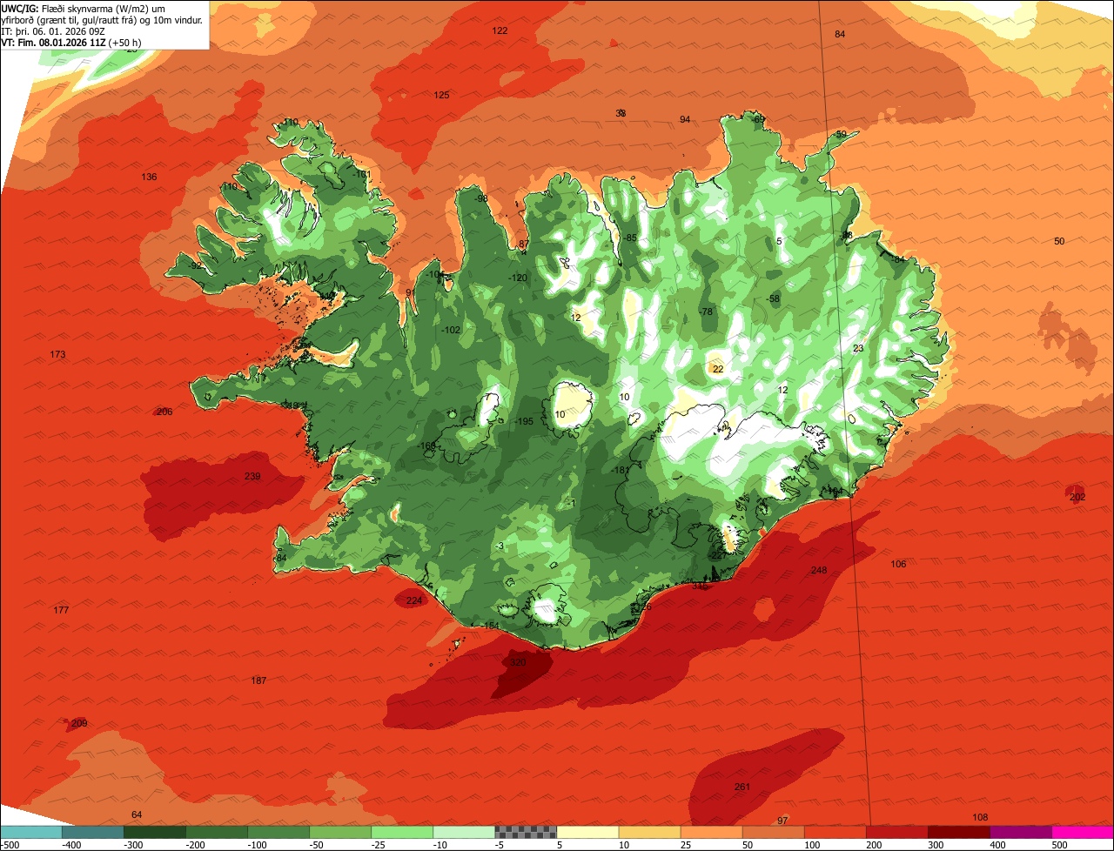Click the magenta legend swatch above 500
Viewport: 1114px width, 851px height.
1083,832
